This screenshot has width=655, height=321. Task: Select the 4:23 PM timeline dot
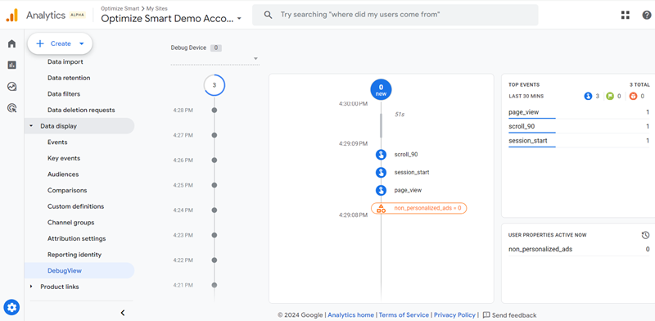point(215,235)
